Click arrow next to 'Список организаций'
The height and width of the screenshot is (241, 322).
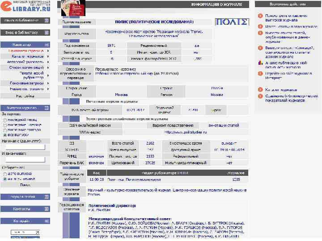(x=48, y=67)
